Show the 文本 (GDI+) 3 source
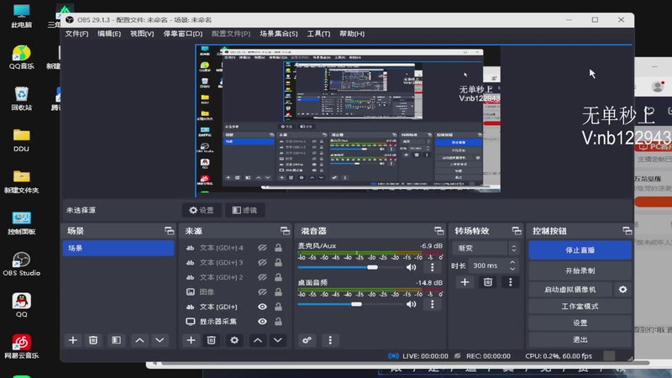Image resolution: width=672 pixels, height=378 pixels. coord(262,262)
